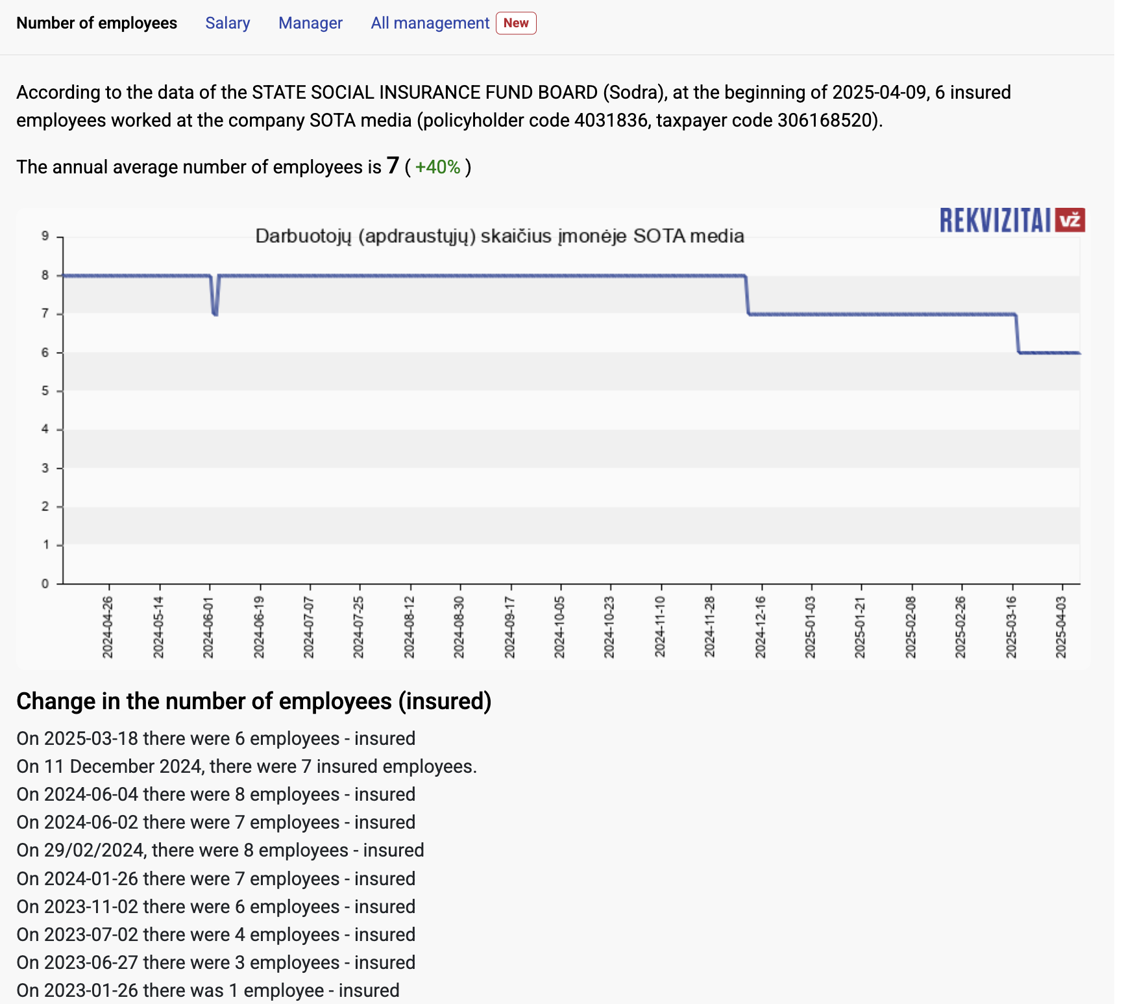1137x1004 pixels.
Task: Click the 29/02/2024 eight employees entry
Action: point(220,850)
